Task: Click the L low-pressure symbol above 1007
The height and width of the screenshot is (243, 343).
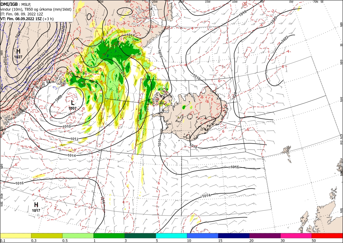Action: coord(73,102)
